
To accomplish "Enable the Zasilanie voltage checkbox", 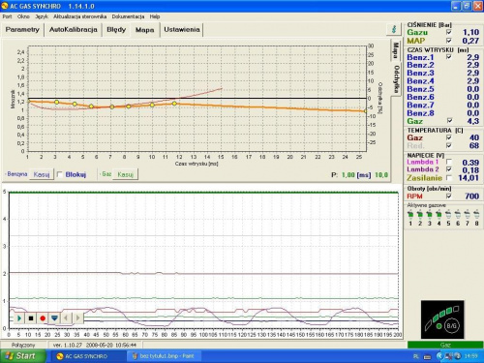I will point(449,177).
